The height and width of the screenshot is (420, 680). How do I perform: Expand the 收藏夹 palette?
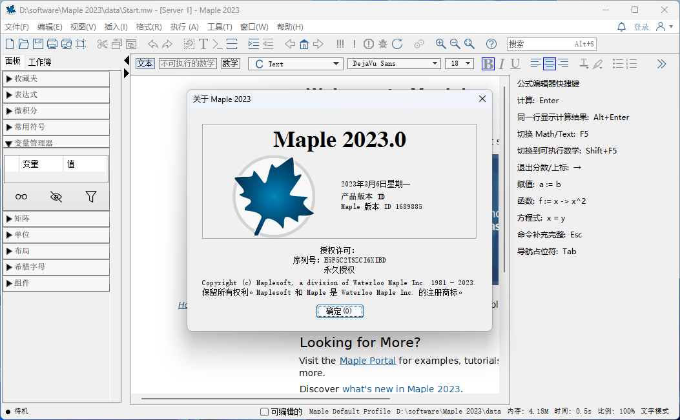pos(56,79)
